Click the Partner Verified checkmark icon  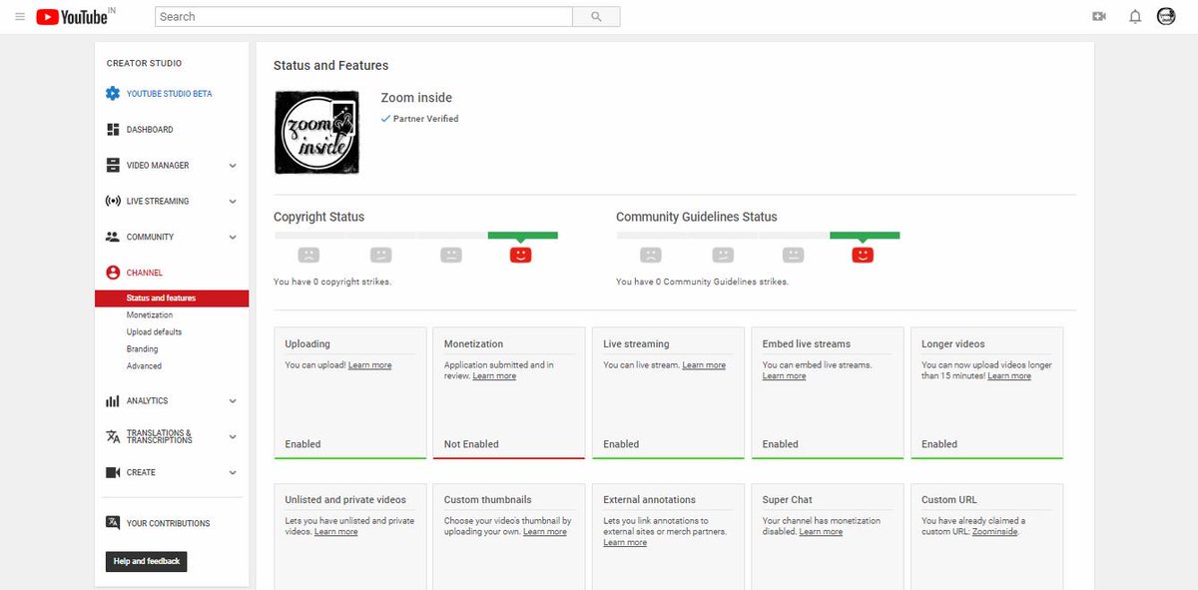pos(385,119)
